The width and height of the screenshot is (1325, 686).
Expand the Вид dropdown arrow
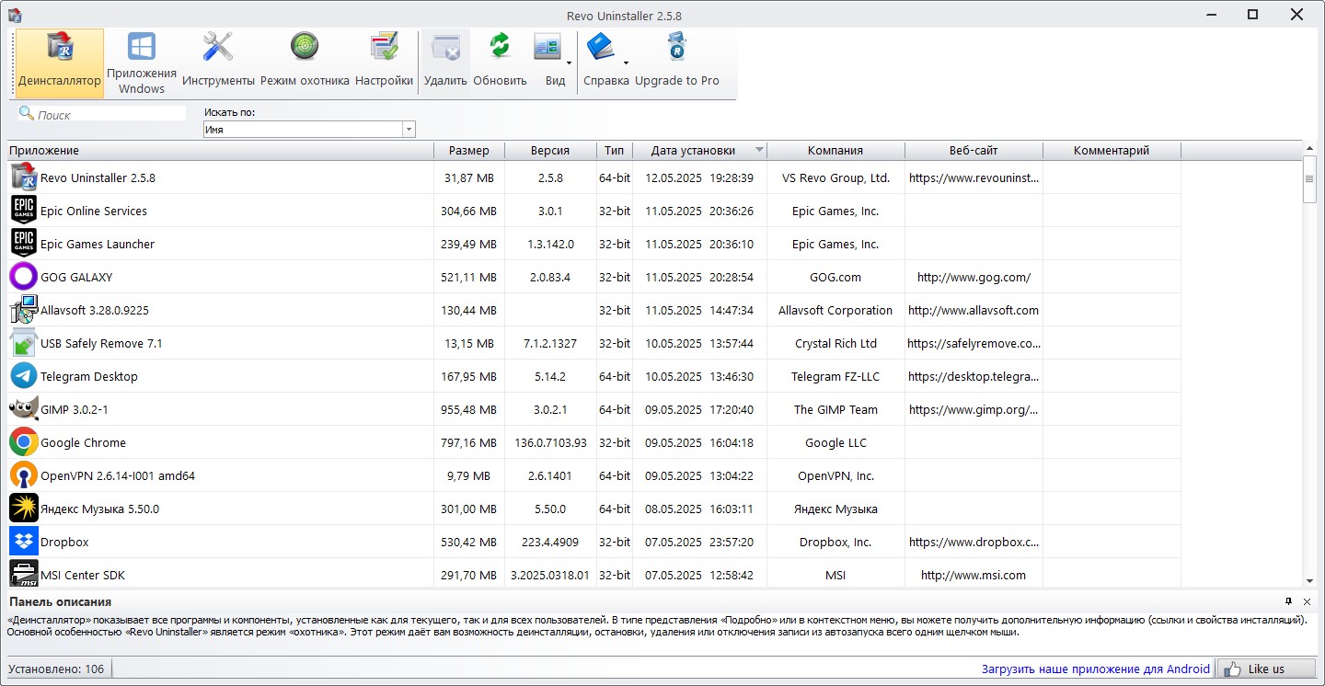coord(570,63)
